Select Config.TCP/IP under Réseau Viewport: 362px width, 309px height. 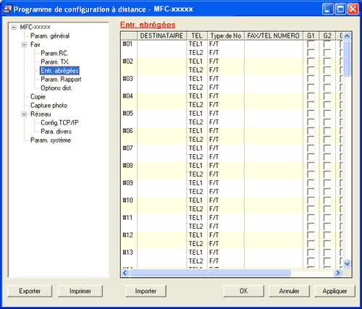tap(59, 123)
